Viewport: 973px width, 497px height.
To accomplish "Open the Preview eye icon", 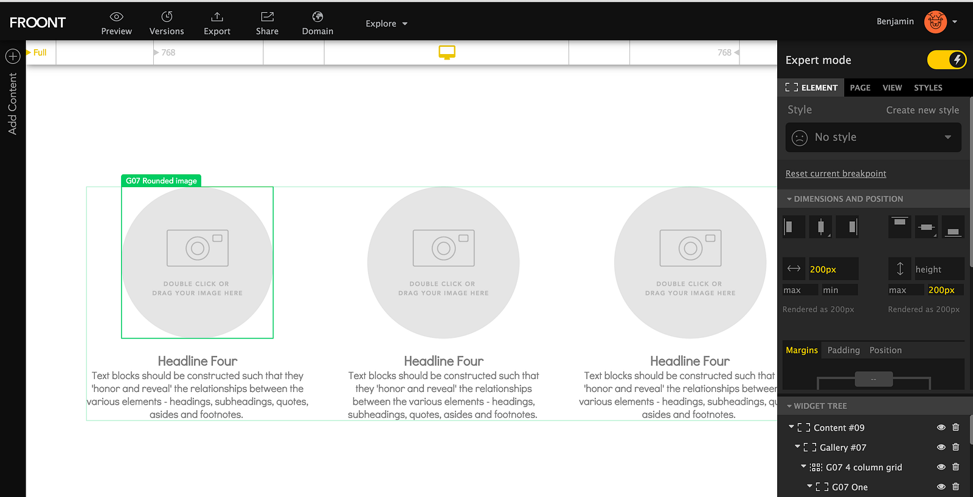I will pyautogui.click(x=116, y=16).
